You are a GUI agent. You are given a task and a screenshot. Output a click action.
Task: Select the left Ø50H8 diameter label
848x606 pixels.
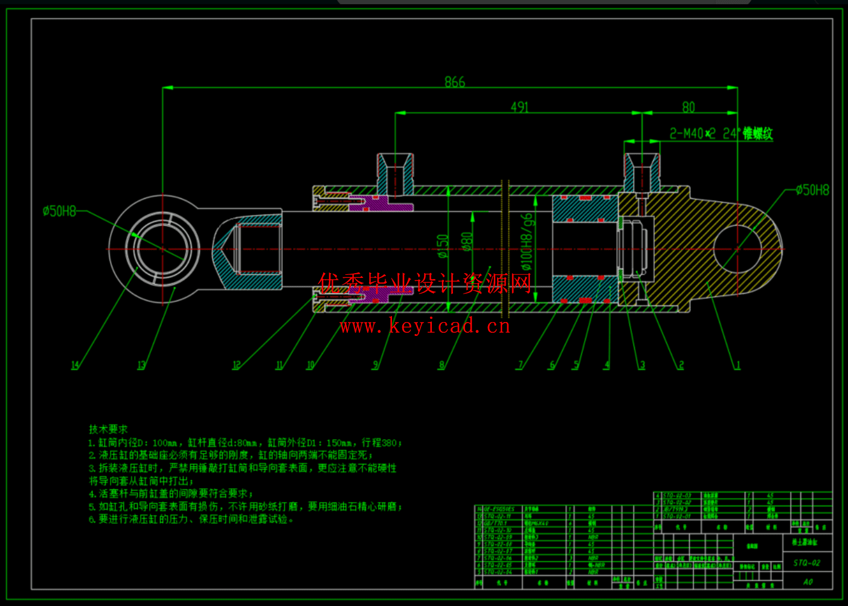coord(59,211)
